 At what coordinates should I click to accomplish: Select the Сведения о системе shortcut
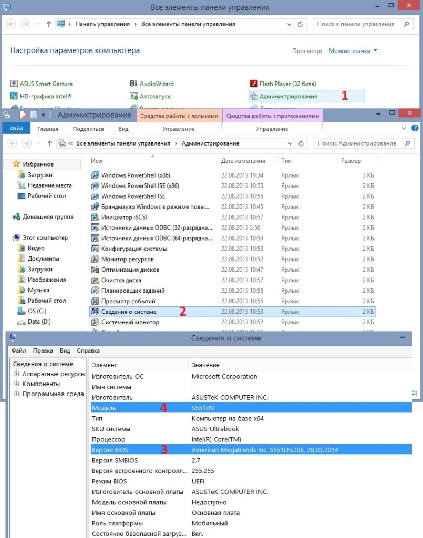(233, 312)
